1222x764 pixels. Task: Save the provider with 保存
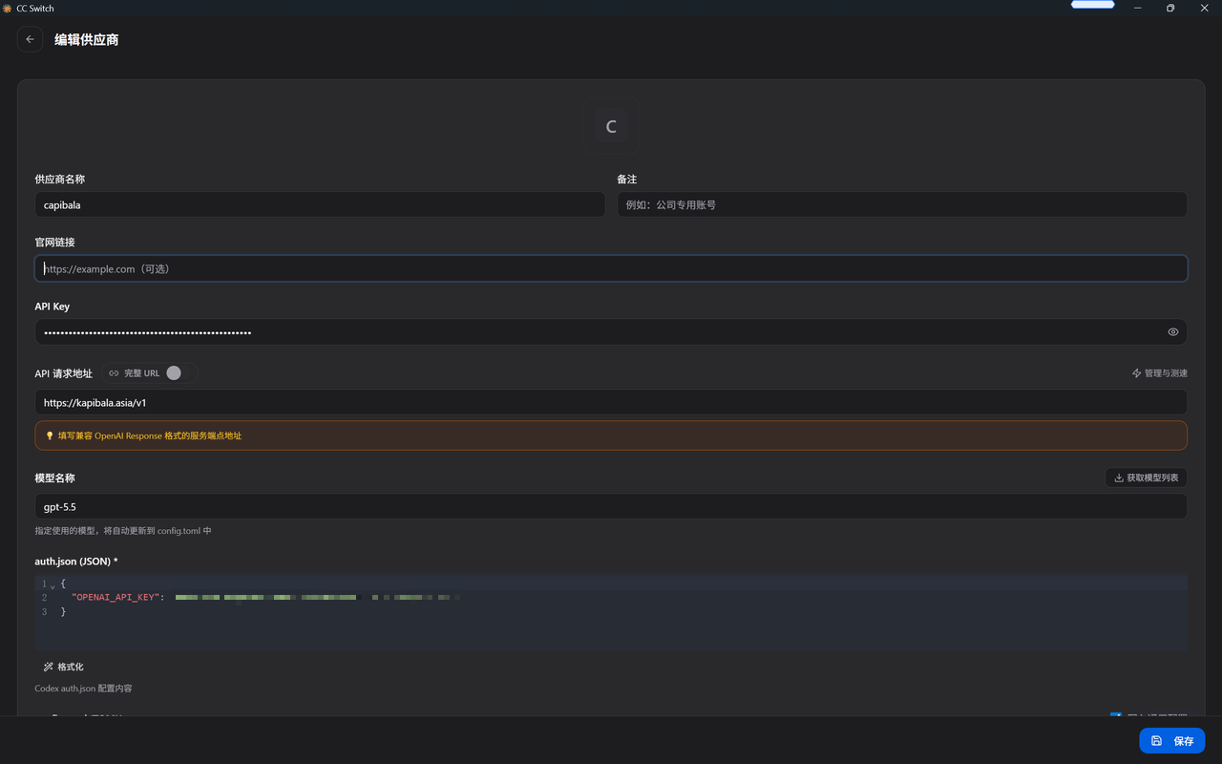coord(1172,741)
